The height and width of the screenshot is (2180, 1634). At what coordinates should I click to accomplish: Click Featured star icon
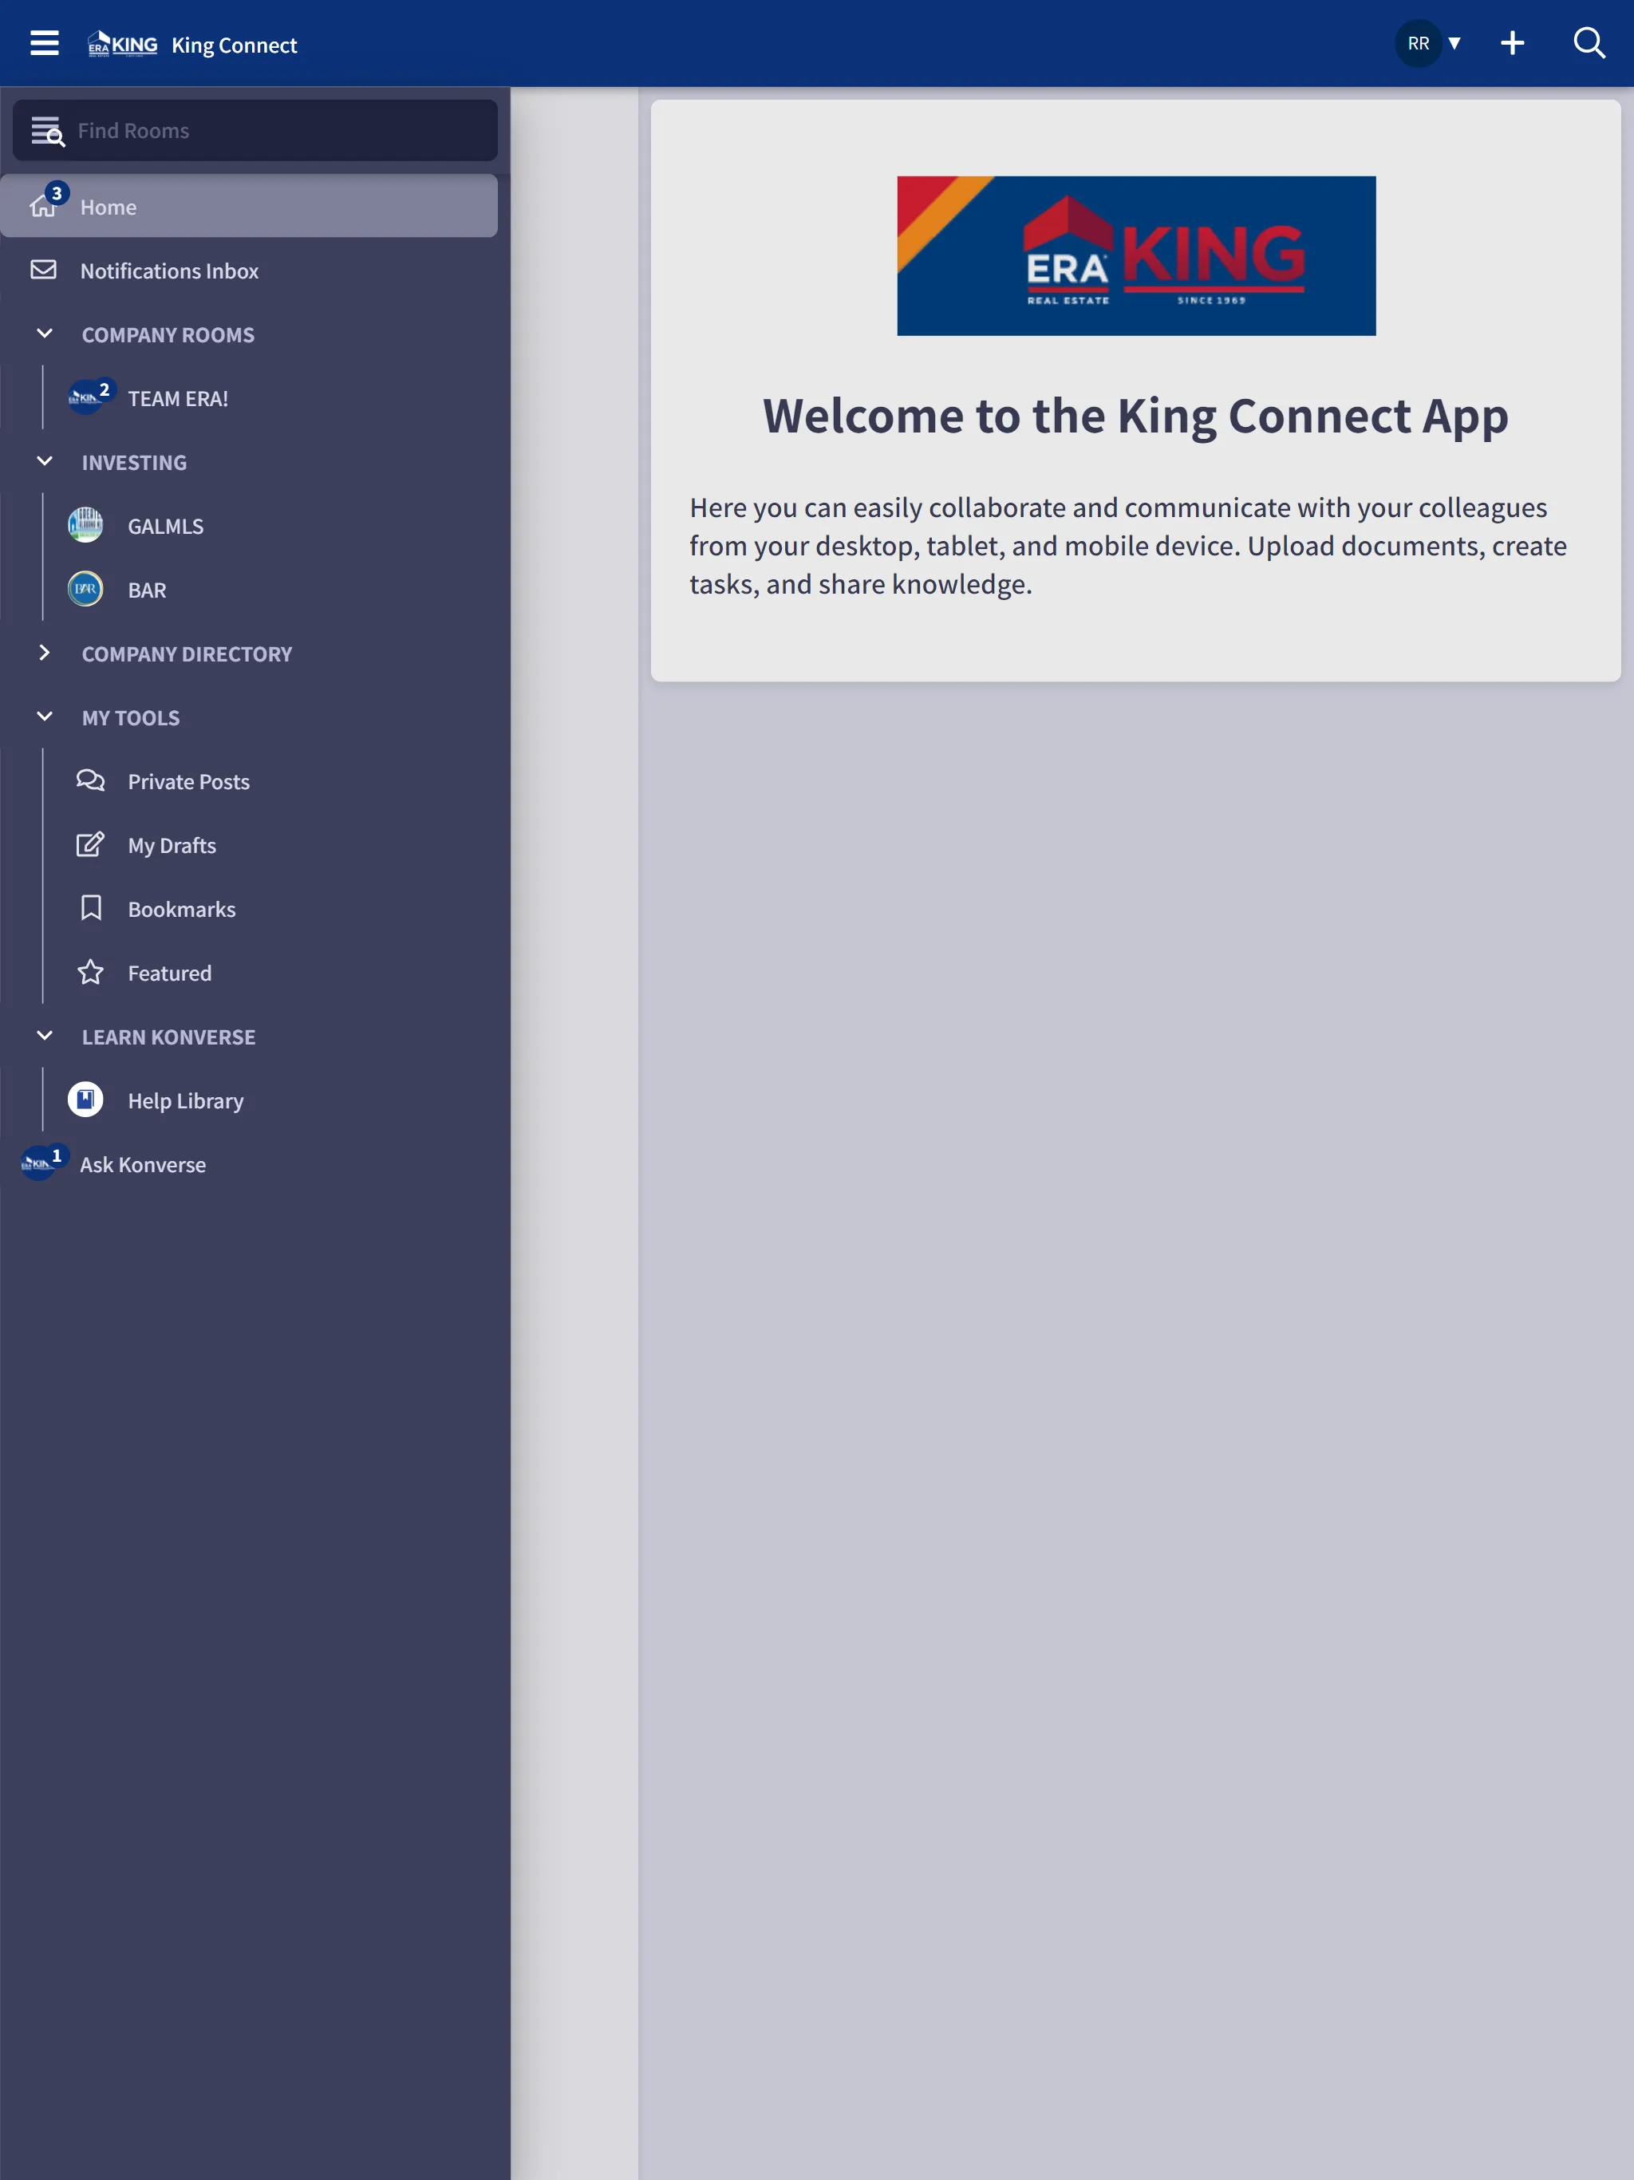pos(89,972)
